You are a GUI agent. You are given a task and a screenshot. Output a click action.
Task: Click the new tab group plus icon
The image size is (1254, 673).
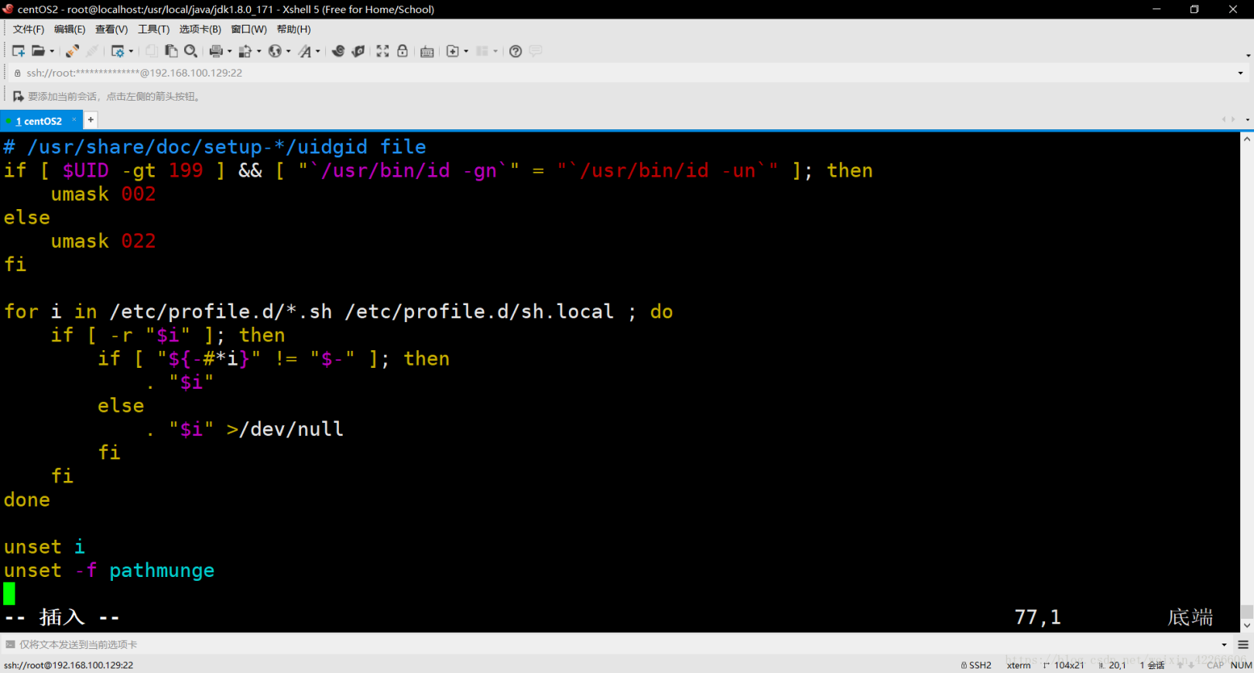pos(453,51)
